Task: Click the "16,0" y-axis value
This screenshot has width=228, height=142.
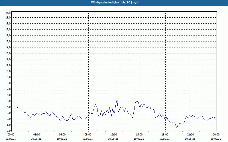Action: [8, 35]
